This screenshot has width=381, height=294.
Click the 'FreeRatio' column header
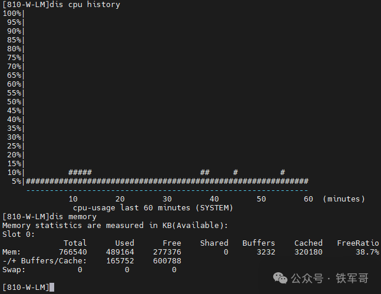[x=357, y=243]
